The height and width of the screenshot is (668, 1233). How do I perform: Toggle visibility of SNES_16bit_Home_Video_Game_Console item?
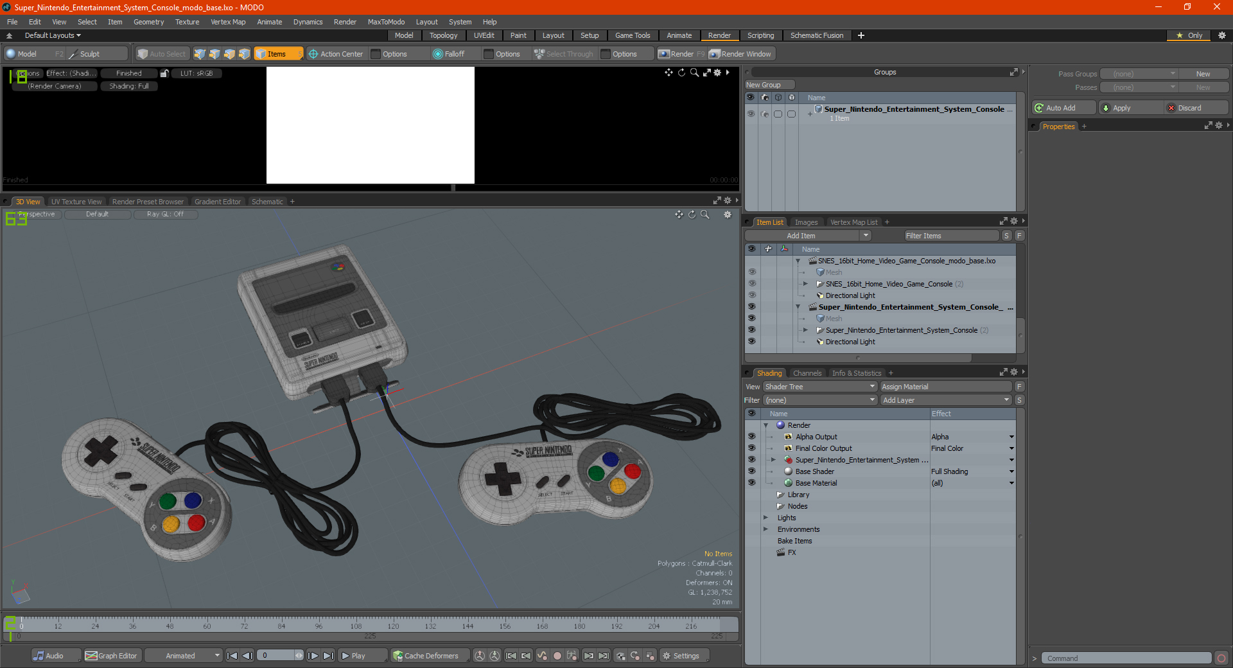pos(751,284)
